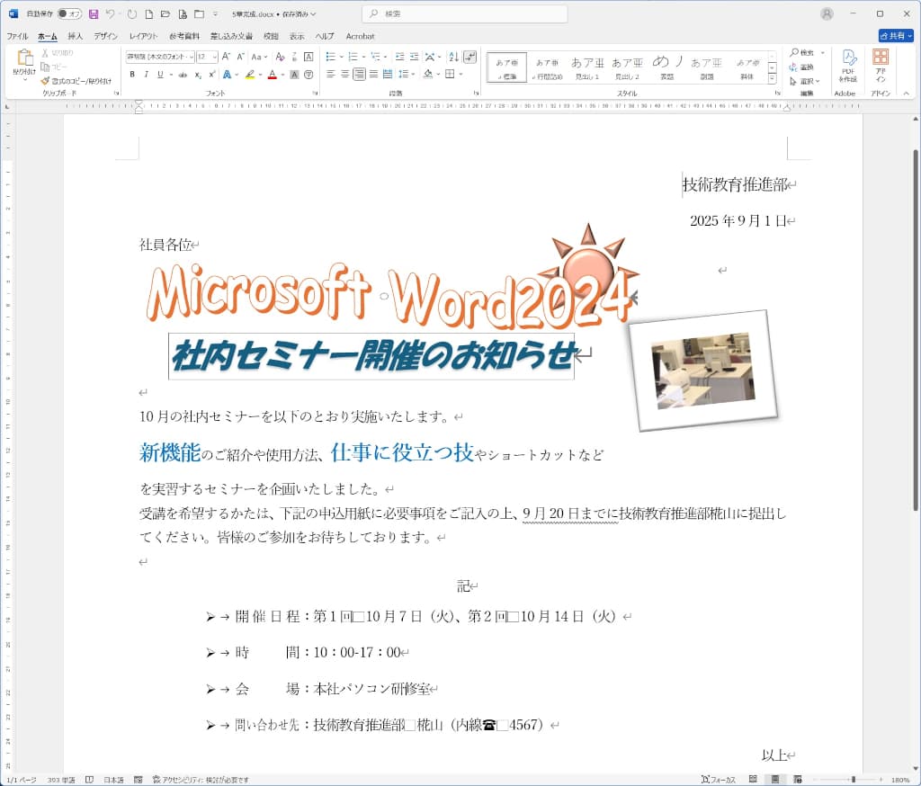Viewport: 921px width, 786px height.
Task: Open the レイアウト ribbon tab
Action: click(x=143, y=36)
